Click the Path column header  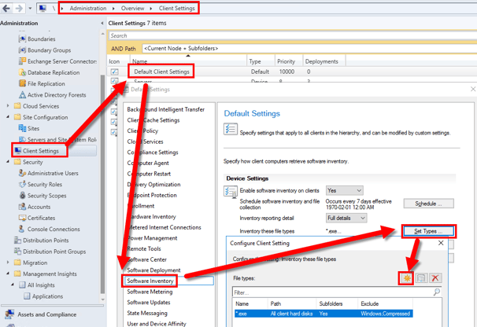275,303
